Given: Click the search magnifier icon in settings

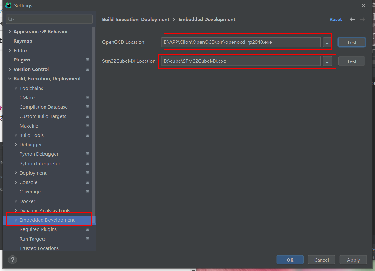Looking at the screenshot, I should click(x=10, y=19).
